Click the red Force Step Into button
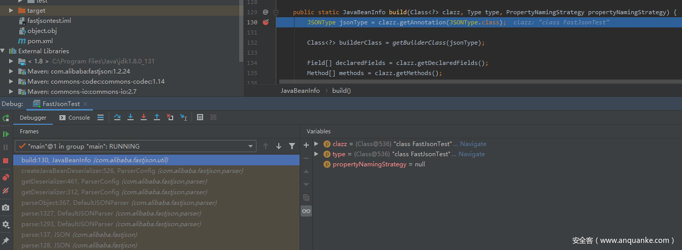The height and width of the screenshot is (250, 682). click(x=144, y=117)
